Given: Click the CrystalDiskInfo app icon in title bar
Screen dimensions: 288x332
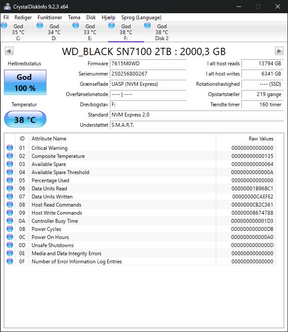Looking at the screenshot, I should 7,6.
